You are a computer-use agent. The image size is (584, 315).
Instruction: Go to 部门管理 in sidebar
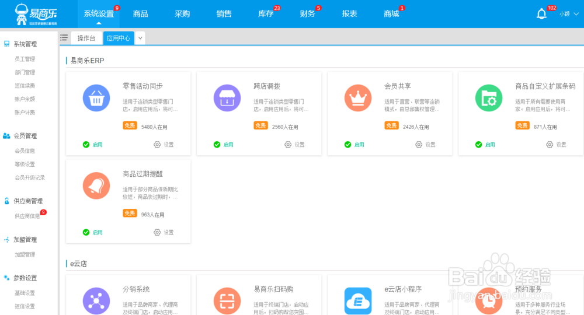point(25,72)
